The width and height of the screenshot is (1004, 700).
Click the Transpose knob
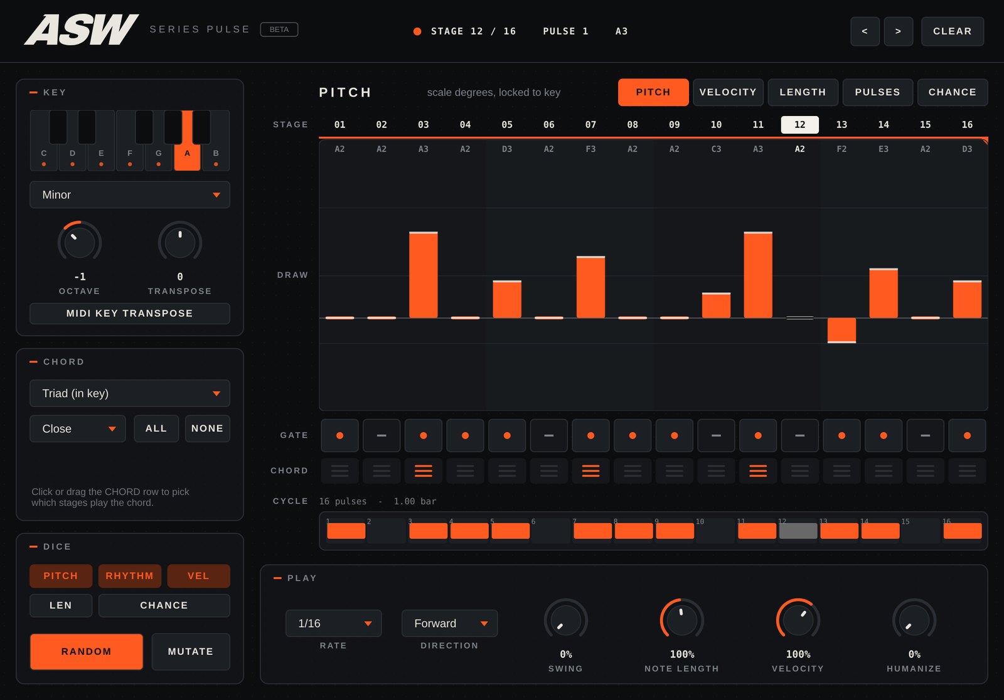[180, 242]
